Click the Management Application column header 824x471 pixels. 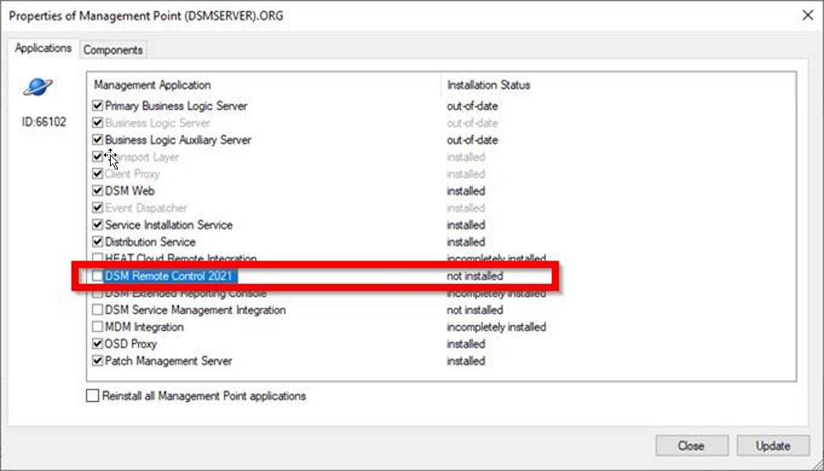click(153, 85)
